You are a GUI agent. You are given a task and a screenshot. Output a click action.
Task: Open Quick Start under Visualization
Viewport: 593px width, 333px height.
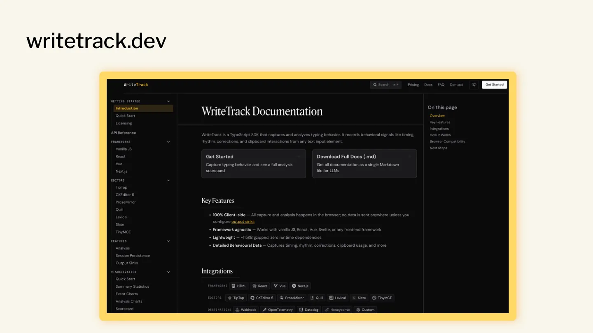coord(125,279)
